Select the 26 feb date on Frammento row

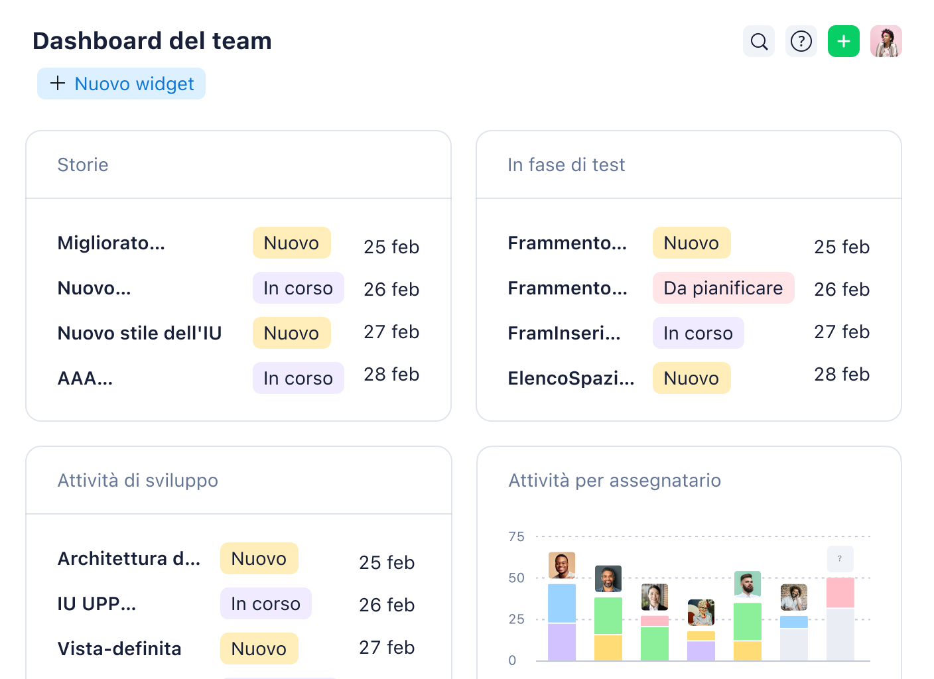pyautogui.click(x=842, y=289)
